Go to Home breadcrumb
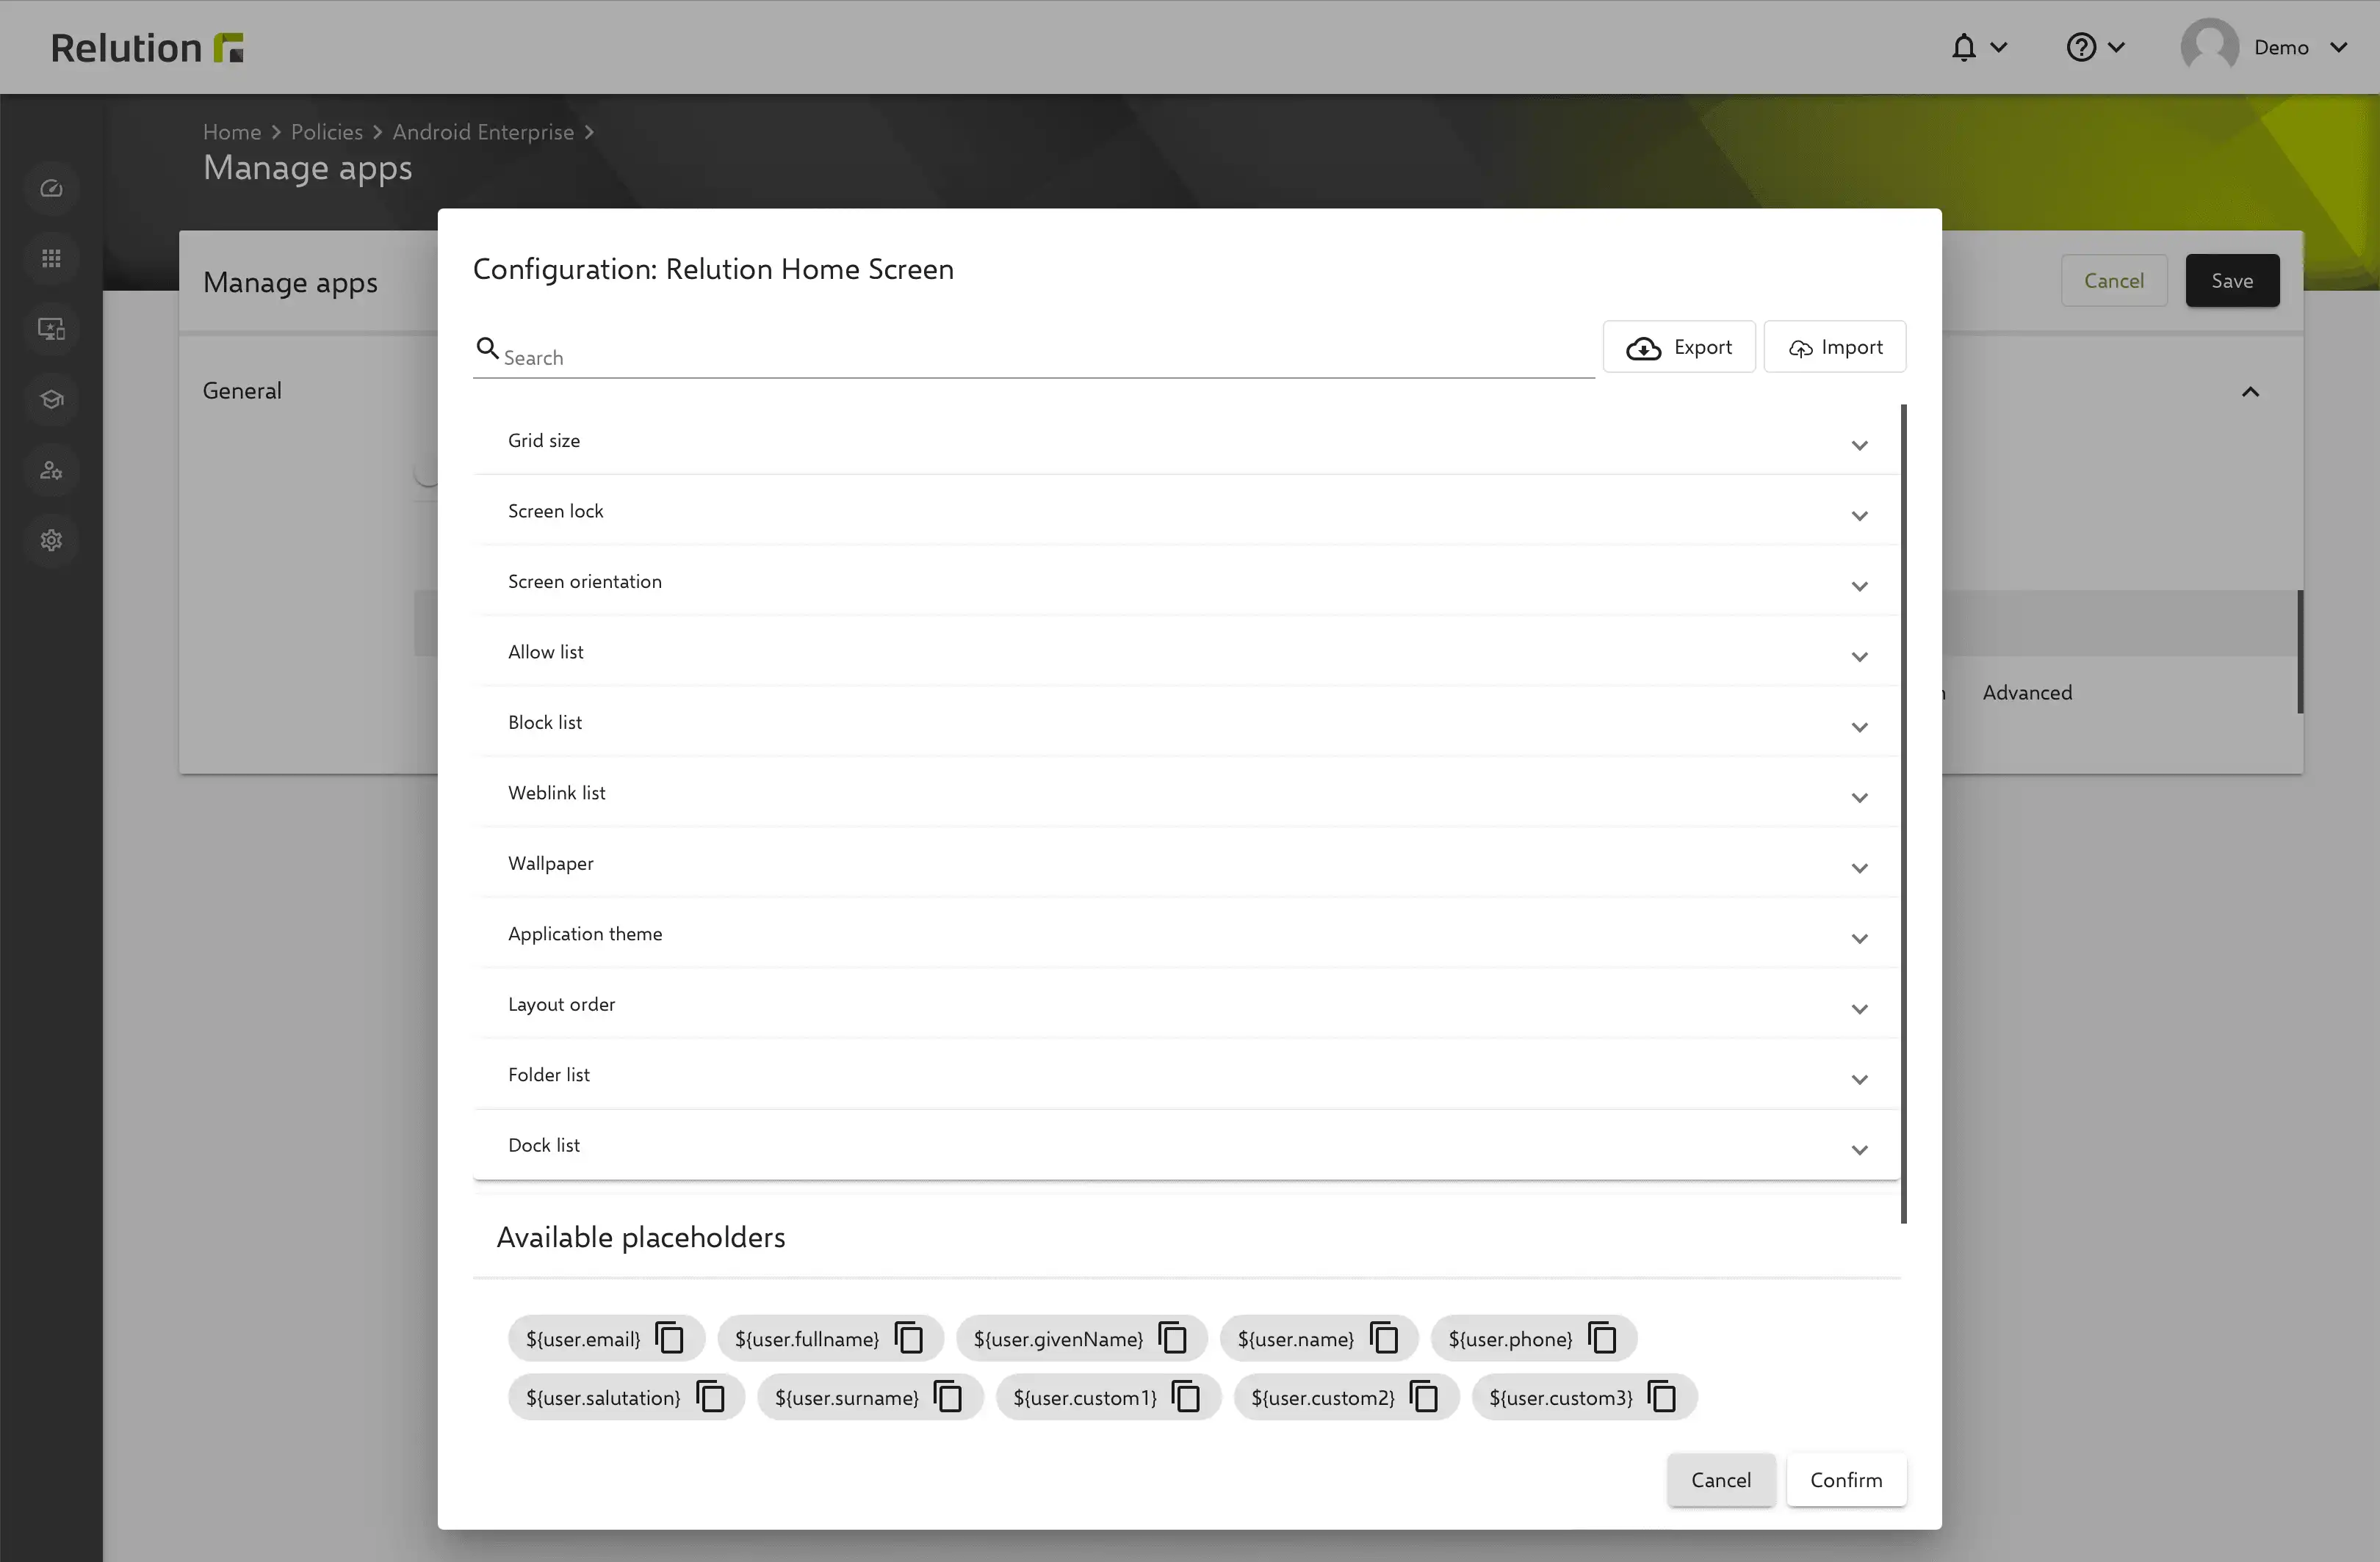Screen dimensions: 2380x1562 click(x=231, y=132)
